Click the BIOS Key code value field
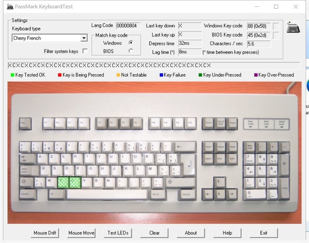The image size is (309, 243). 259,35
